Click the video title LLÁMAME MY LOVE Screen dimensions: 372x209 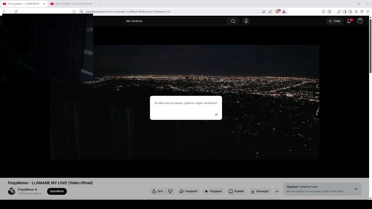pos(50,183)
